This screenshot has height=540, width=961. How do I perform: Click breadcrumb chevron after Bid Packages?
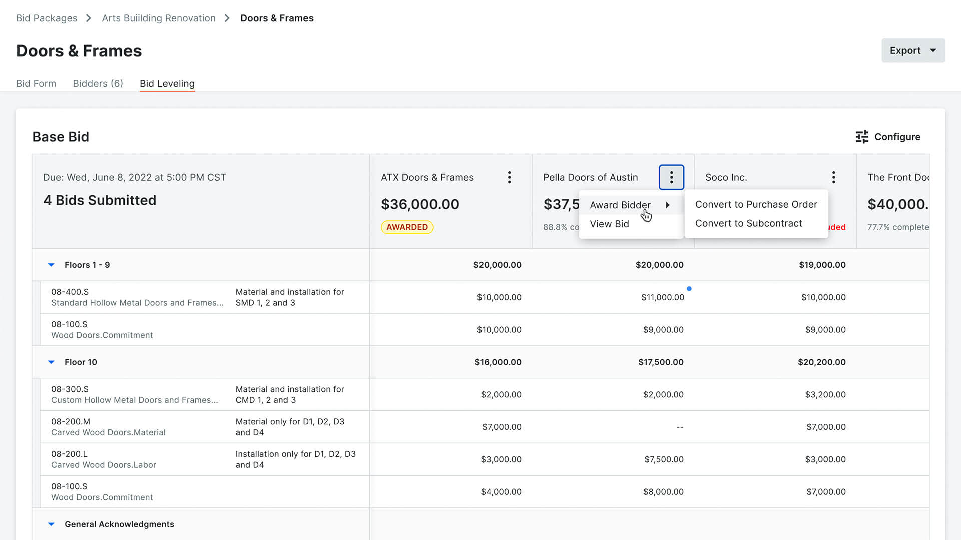click(89, 18)
